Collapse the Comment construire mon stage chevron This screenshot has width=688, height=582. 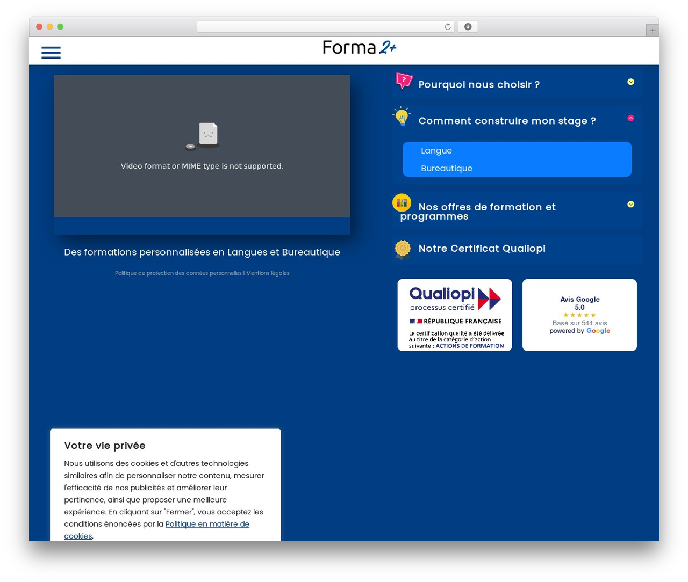click(x=631, y=118)
